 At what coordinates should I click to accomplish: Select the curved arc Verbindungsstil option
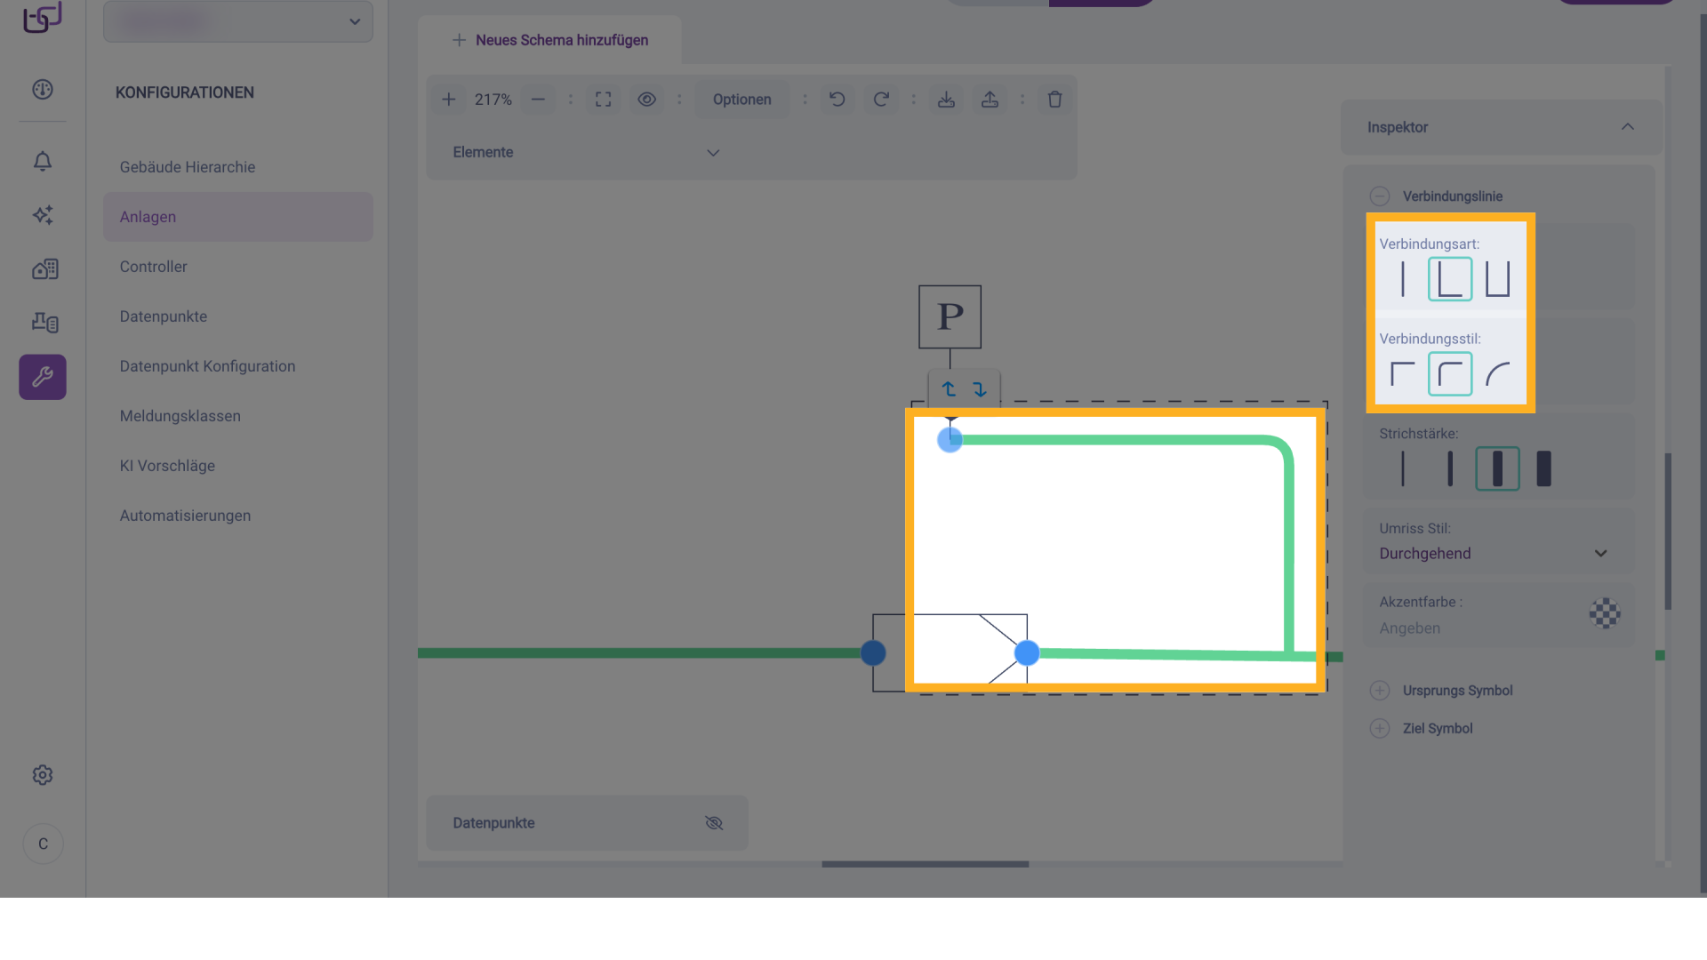pyautogui.click(x=1497, y=374)
